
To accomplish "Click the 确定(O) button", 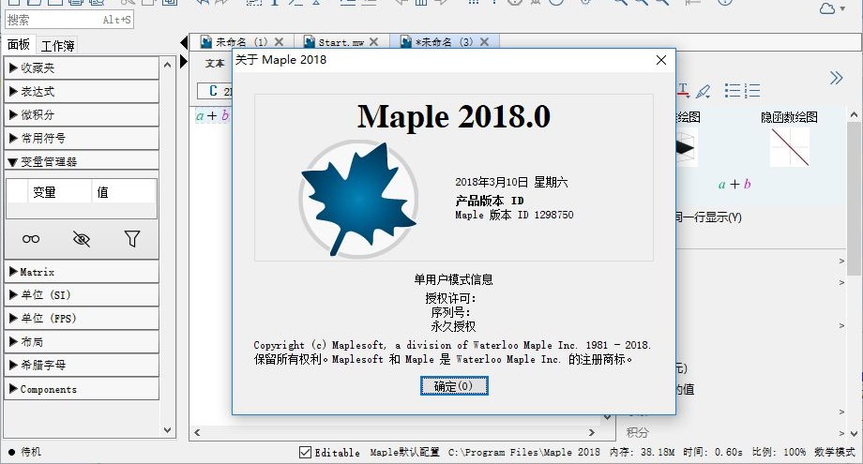I will pyautogui.click(x=454, y=386).
